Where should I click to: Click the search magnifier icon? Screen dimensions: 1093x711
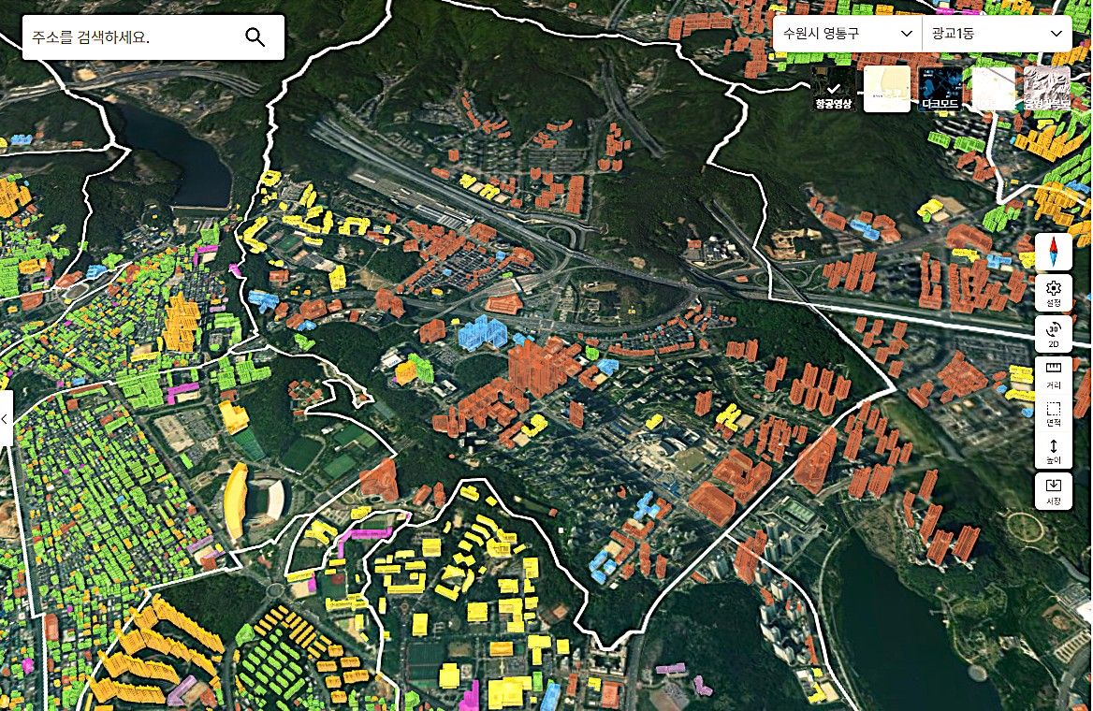pyautogui.click(x=255, y=36)
